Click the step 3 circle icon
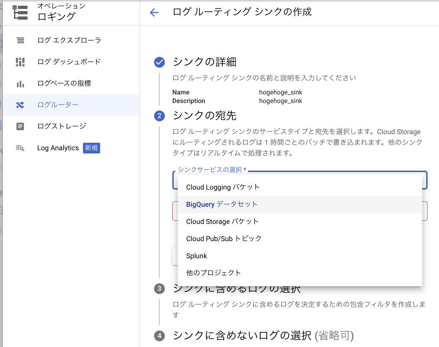439x347 pixels. 159,289
